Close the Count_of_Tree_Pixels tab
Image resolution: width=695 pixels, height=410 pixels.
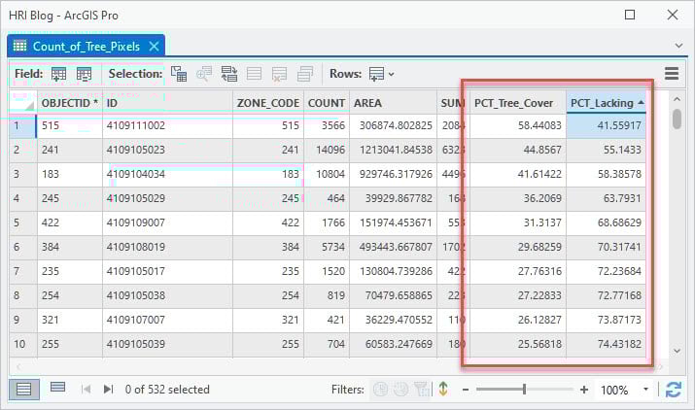coord(154,46)
